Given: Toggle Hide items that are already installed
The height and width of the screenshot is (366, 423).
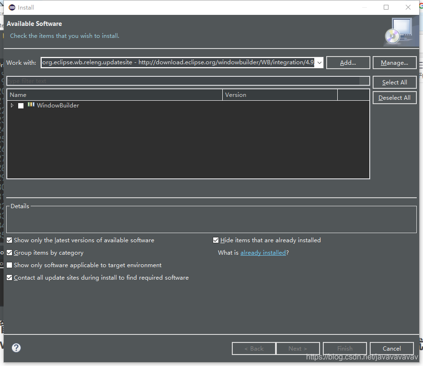Looking at the screenshot, I should pos(216,240).
